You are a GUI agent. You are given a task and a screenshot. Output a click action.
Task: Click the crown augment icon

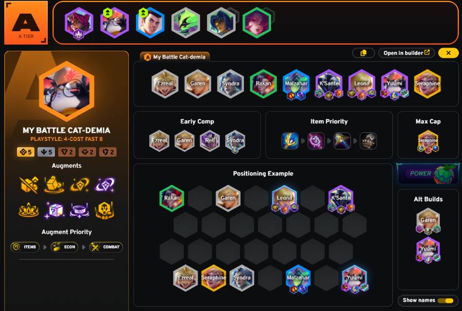pos(29,210)
